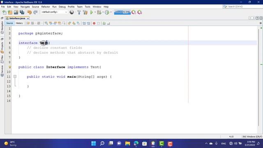Click the Profile Project icon
The width and height of the screenshot is (263, 148).
tap(107, 12)
